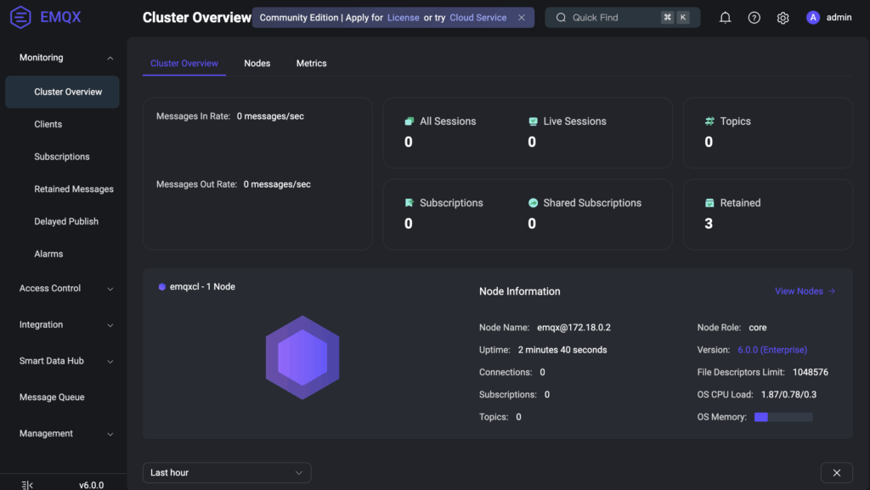The height and width of the screenshot is (490, 870).
Task: Switch to the Nodes tab
Action: point(257,64)
